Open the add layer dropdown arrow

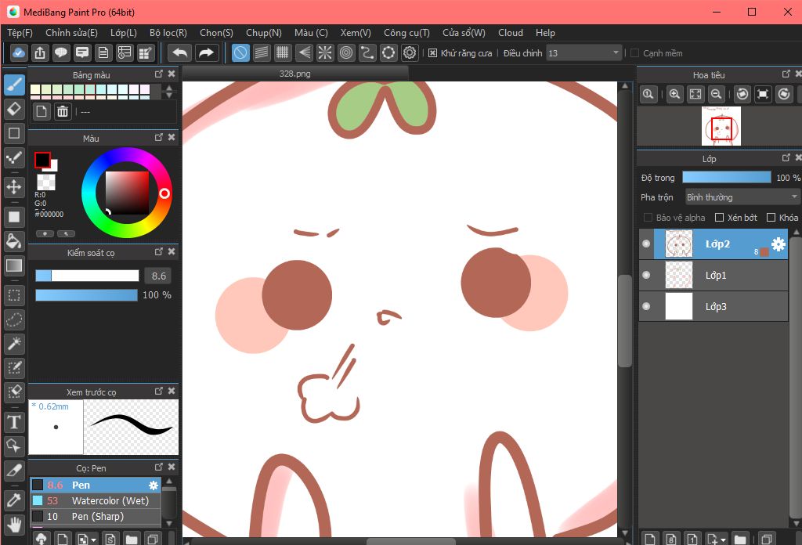pyautogui.click(x=723, y=540)
